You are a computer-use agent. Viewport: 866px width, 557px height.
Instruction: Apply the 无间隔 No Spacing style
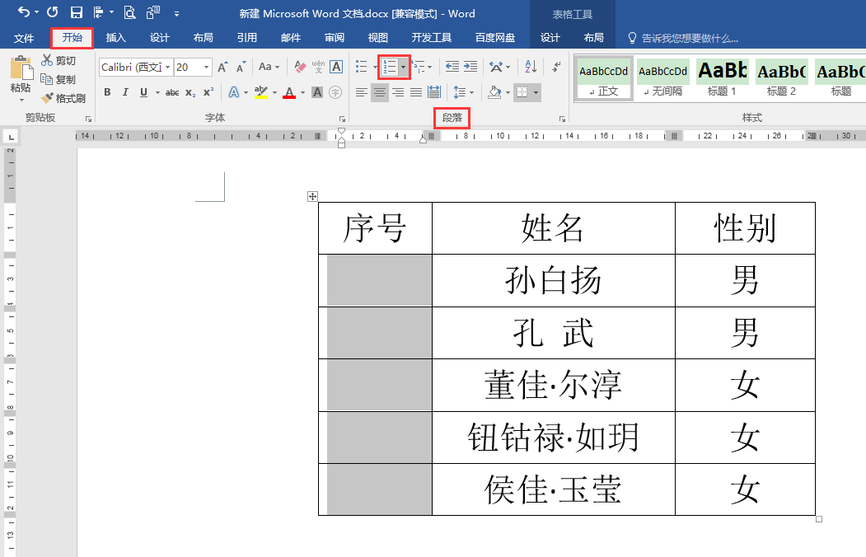(662, 78)
